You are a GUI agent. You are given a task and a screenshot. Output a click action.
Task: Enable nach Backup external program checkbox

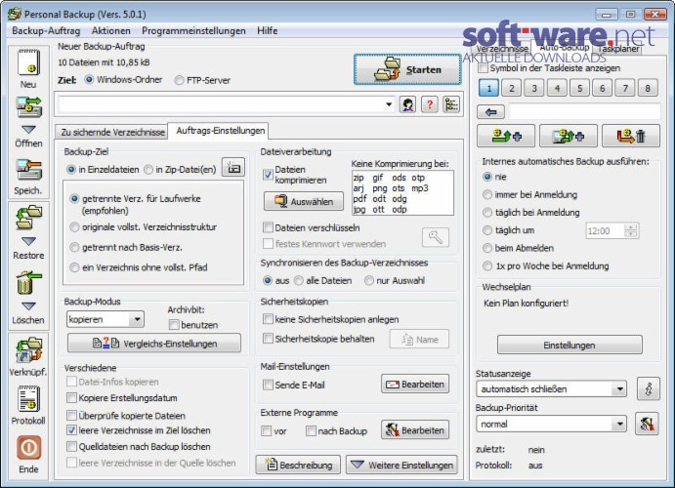pos(311,430)
